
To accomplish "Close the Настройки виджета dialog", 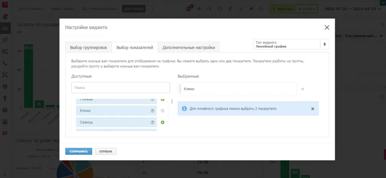I will [x=327, y=28].
